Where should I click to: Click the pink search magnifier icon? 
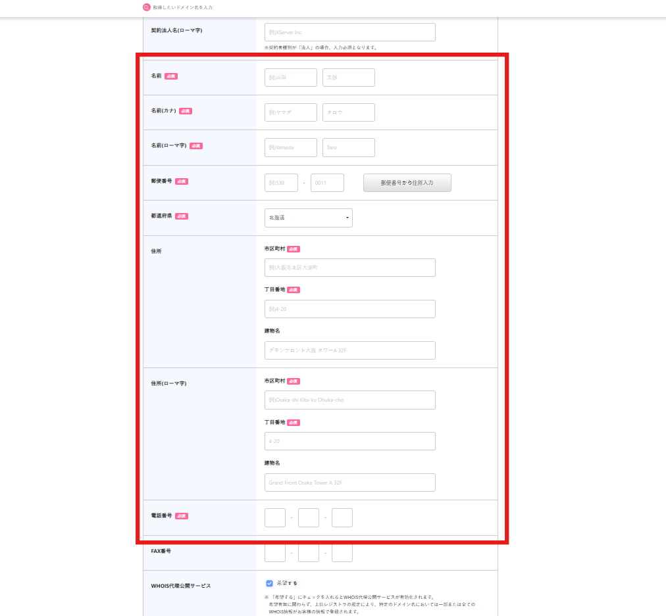pos(147,7)
